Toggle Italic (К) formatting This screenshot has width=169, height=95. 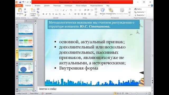click(46, 14)
